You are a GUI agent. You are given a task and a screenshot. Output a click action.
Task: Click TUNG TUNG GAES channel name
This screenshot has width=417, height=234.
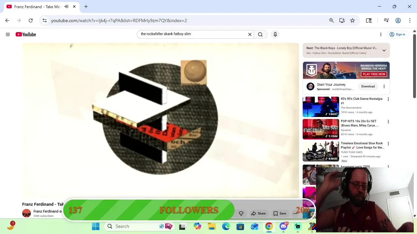tap(352, 152)
